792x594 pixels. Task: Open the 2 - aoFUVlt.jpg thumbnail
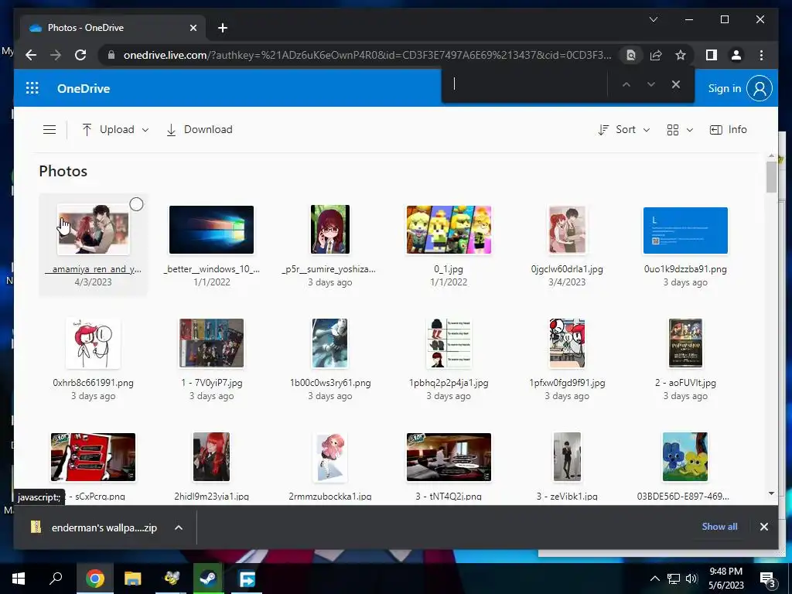685,343
